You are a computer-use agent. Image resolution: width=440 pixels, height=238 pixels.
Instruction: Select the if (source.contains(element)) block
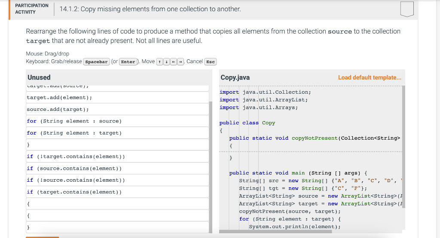pos(74,168)
